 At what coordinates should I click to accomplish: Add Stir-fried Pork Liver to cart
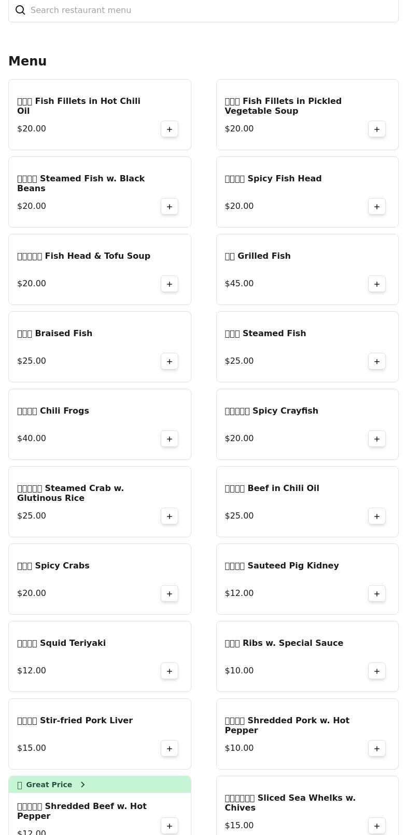tap(170, 749)
